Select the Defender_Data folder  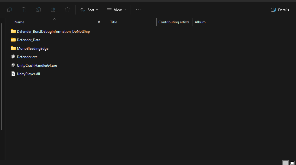28,40
